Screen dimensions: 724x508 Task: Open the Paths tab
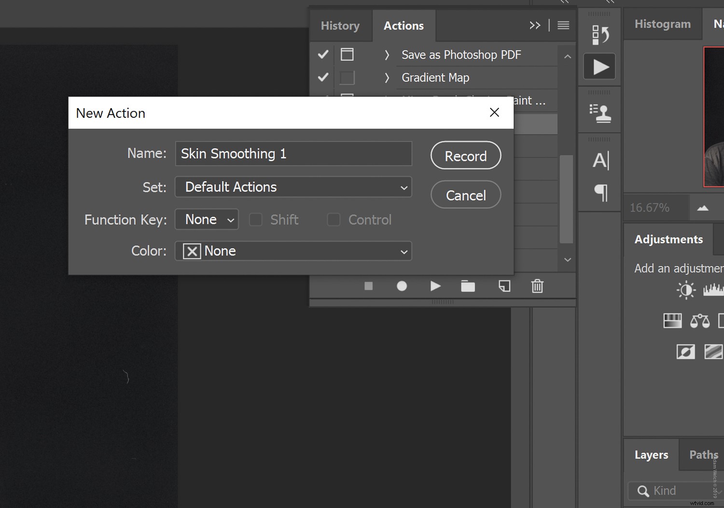click(703, 454)
